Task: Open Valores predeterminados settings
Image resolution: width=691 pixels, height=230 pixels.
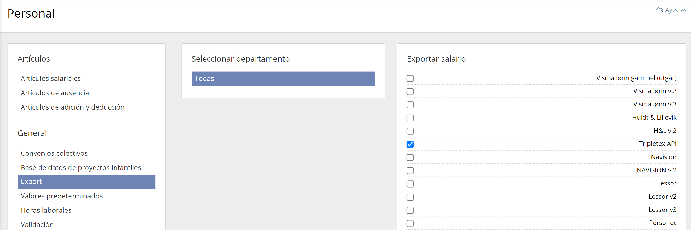Action: [x=62, y=196]
